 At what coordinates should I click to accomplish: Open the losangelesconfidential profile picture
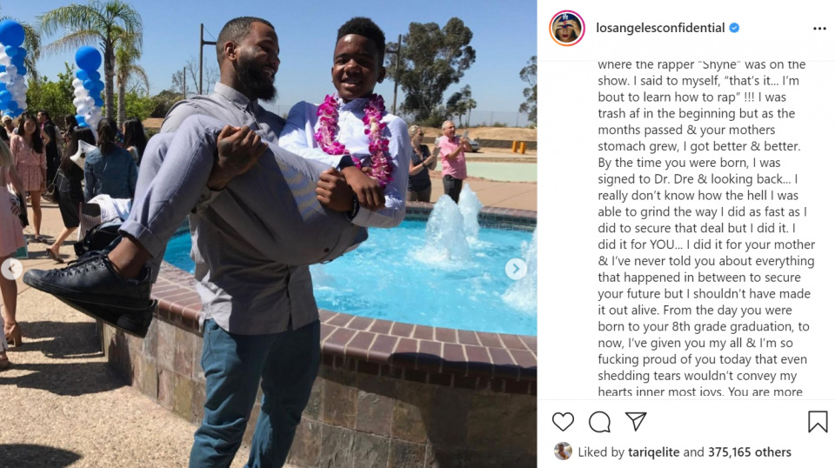pos(567,28)
